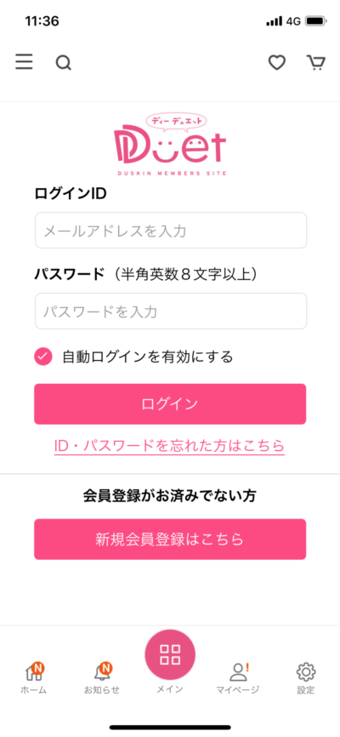The height and width of the screenshot is (737, 340).
Task: Tap the battery status icon
Action: [316, 21]
